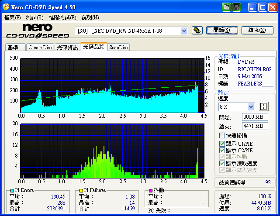This screenshot has width=280, height=216.
Task: Click the save floppy disk icon
Action: tap(237, 7)
